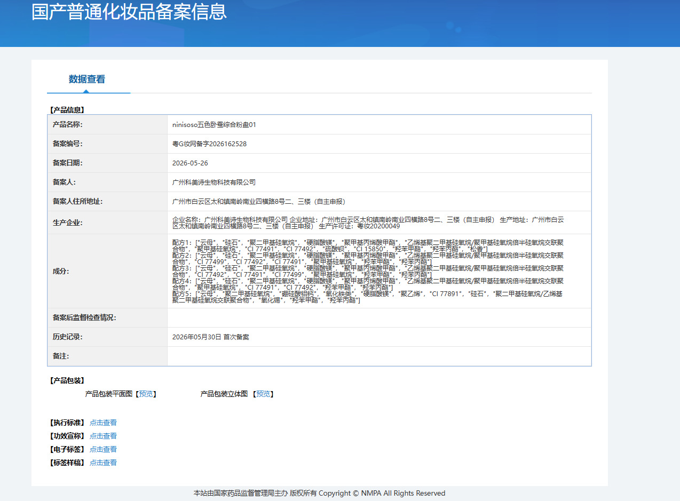680x501 pixels.
Task: Preview the 产品包装立体图 image
Action: [263, 394]
